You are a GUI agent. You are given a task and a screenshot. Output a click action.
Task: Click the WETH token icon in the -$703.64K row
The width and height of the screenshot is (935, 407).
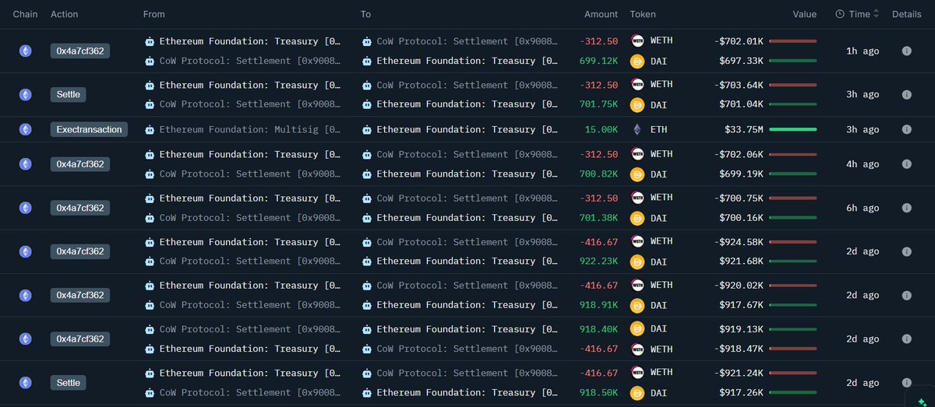[637, 85]
